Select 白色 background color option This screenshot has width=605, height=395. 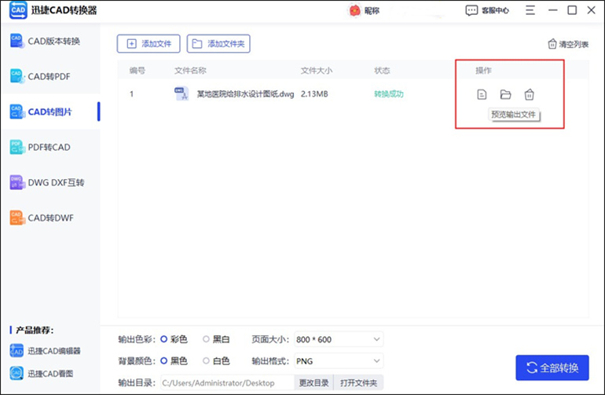[x=216, y=360]
